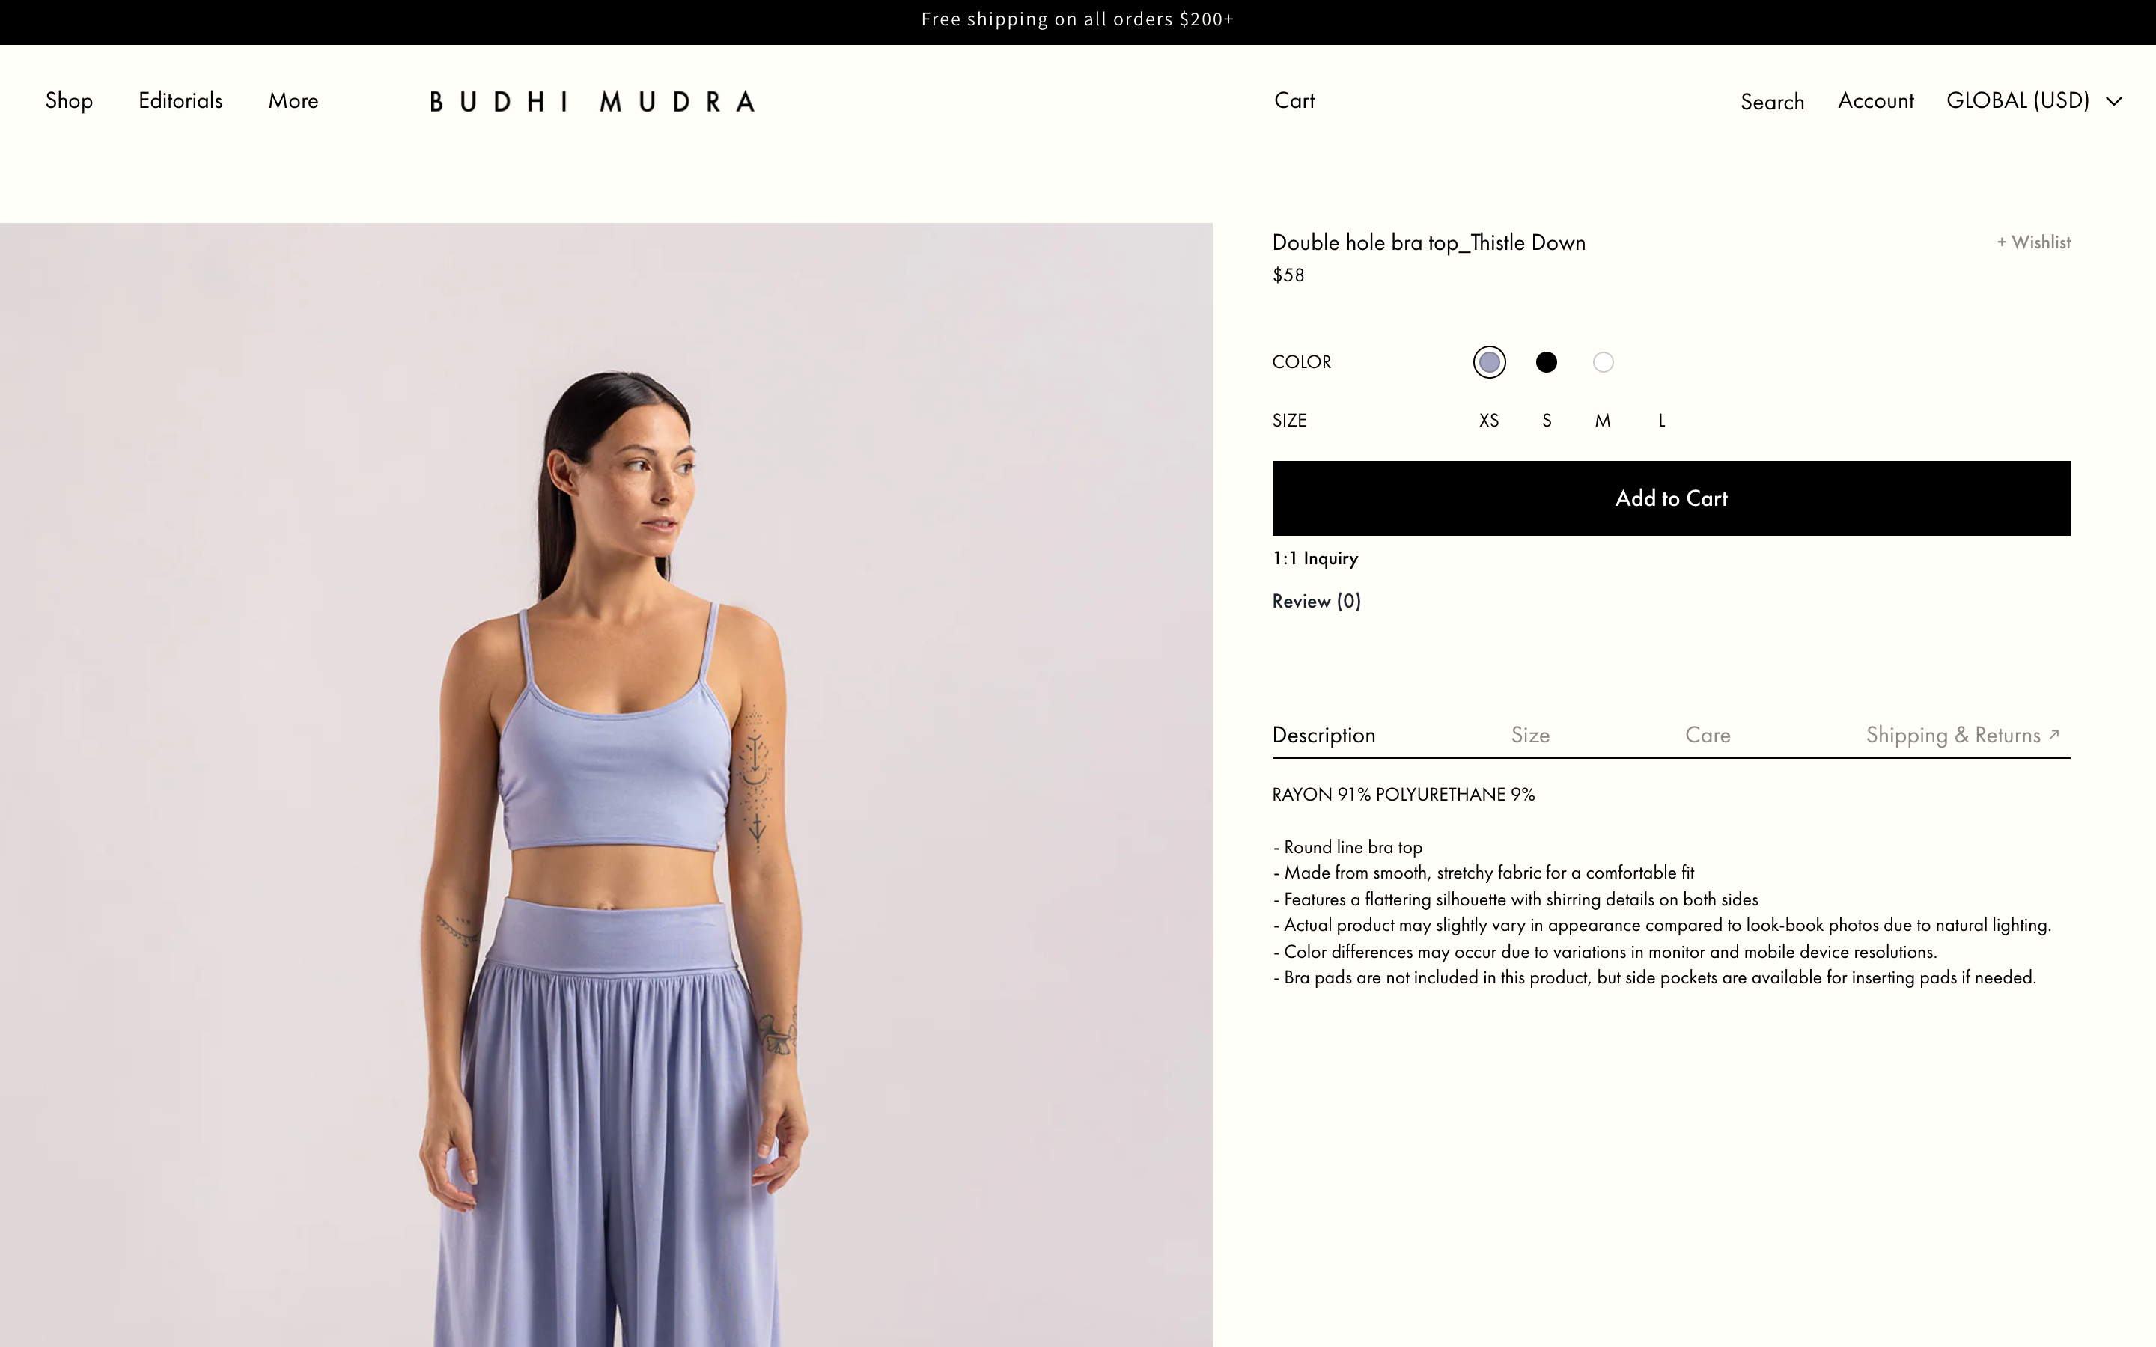2156x1347 pixels.
Task: Select size XS
Action: 1489,421
